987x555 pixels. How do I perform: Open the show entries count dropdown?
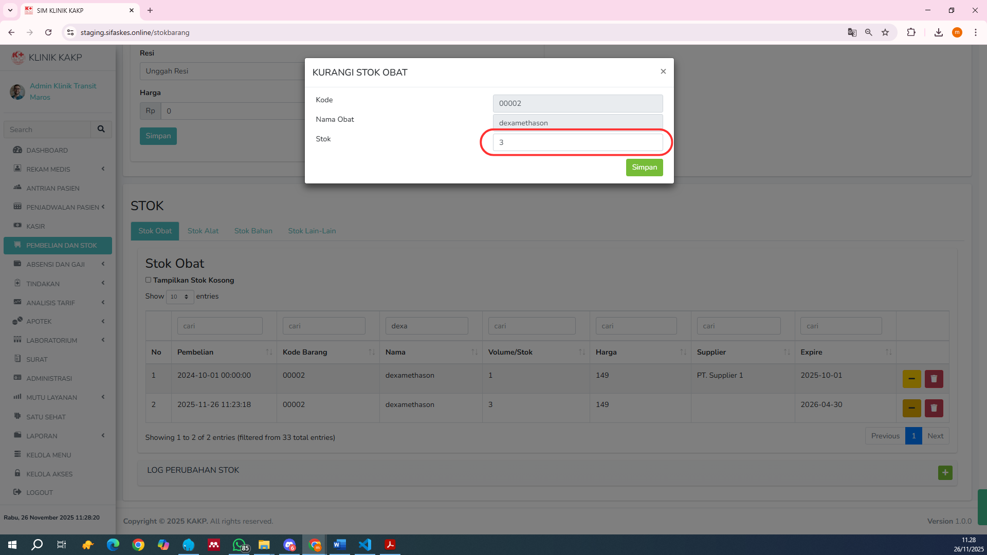click(x=179, y=297)
